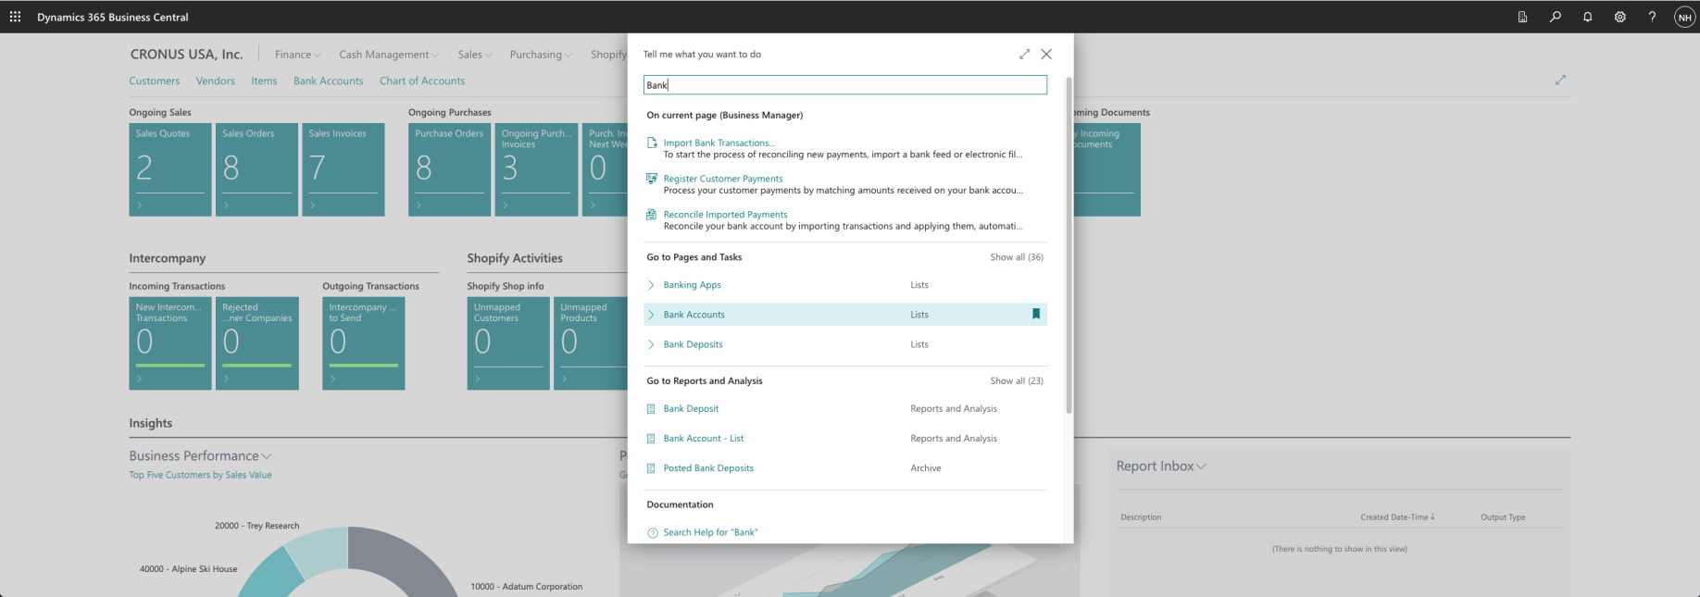
Task: Click the Tell Me dialog scrollbar
Action: pos(1069,245)
